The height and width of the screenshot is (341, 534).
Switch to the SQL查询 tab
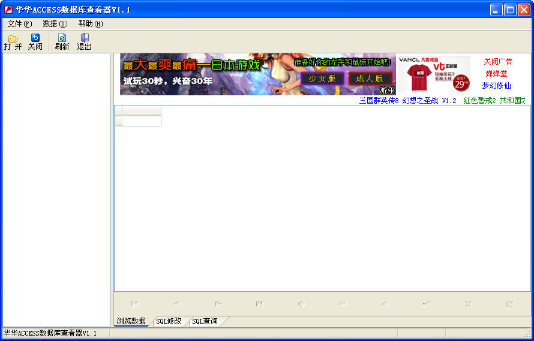click(x=205, y=322)
